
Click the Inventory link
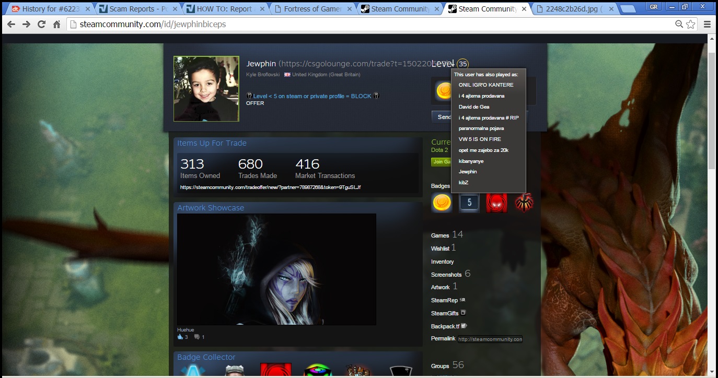[x=442, y=262]
